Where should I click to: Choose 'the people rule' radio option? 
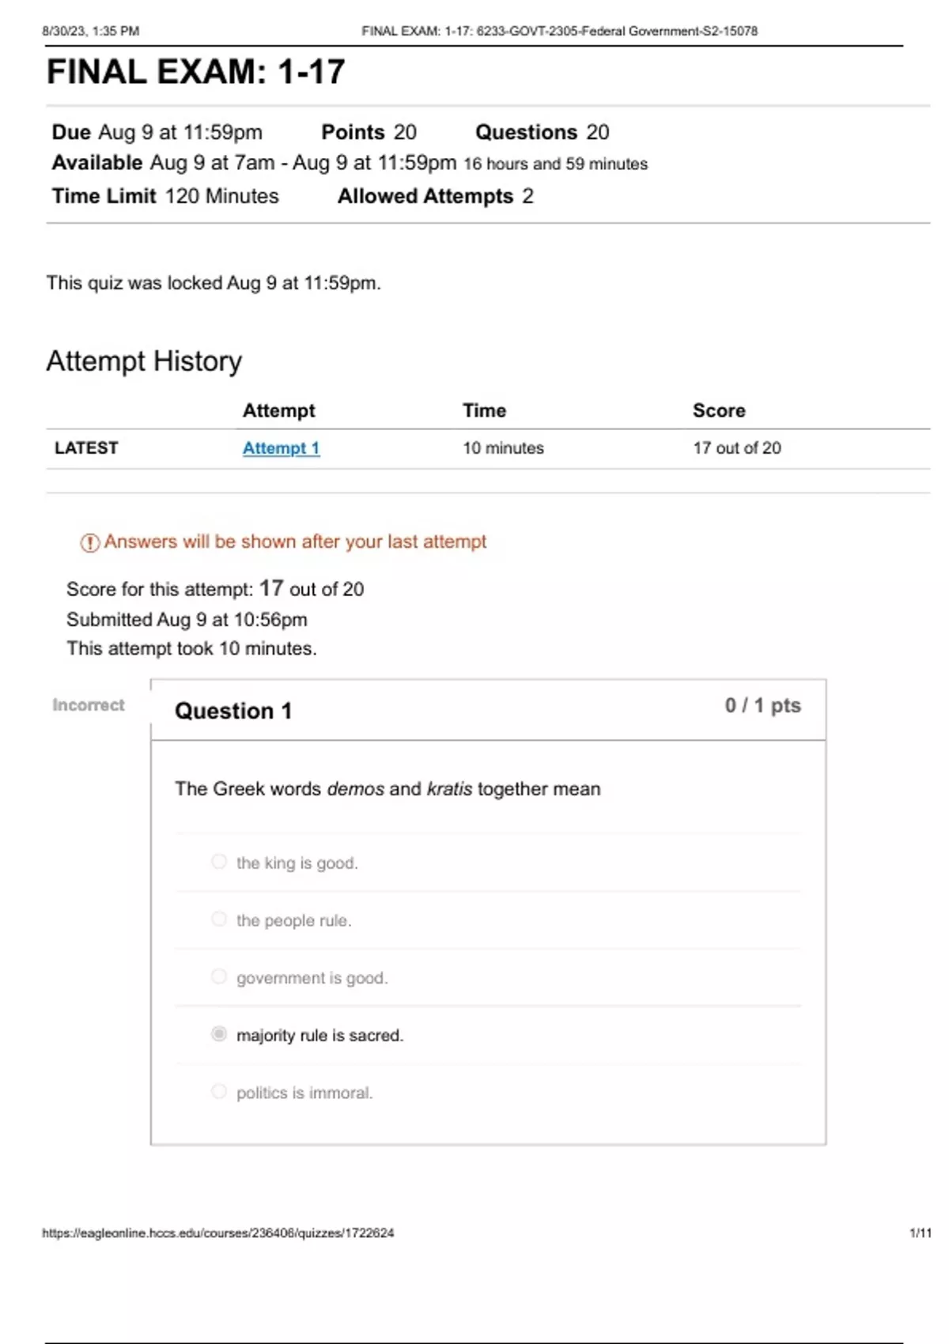(219, 919)
